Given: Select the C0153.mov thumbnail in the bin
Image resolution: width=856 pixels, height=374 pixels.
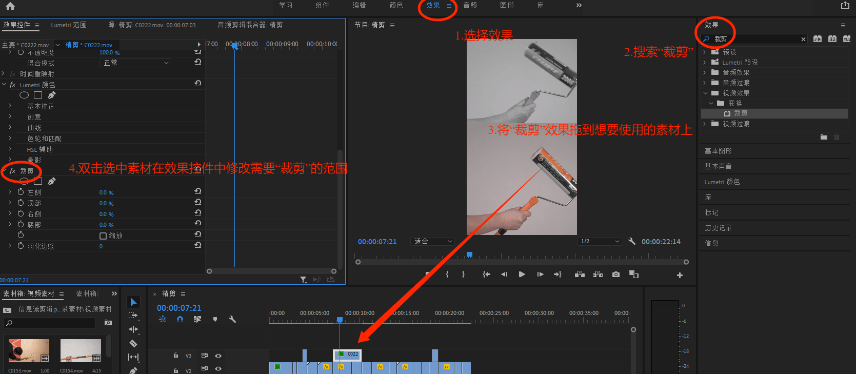Looking at the screenshot, I should (29, 350).
